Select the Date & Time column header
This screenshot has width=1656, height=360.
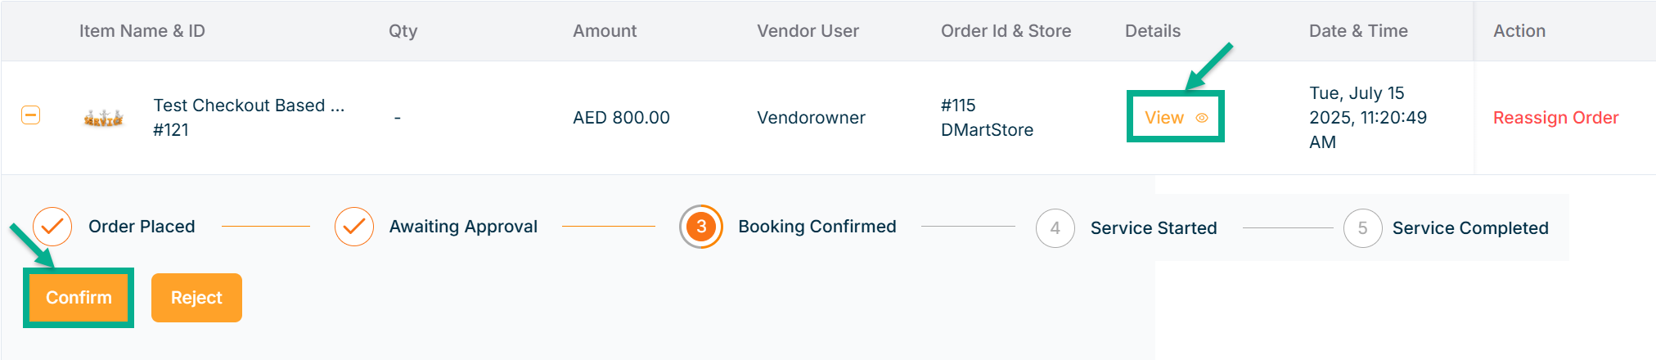pyautogui.click(x=1358, y=31)
